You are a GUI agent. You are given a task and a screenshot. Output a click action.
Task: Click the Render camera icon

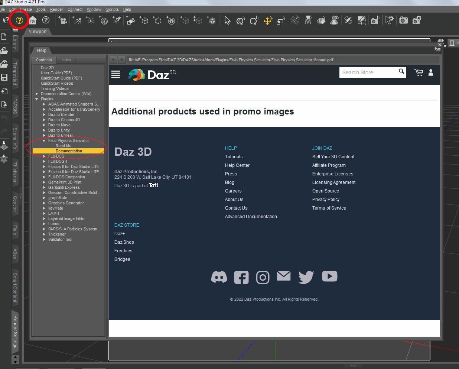(x=403, y=20)
